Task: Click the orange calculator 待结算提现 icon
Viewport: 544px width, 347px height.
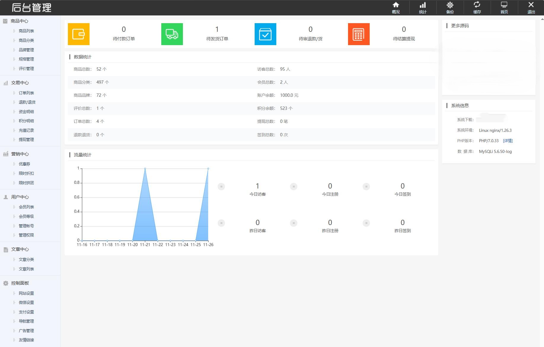Action: [x=359, y=34]
